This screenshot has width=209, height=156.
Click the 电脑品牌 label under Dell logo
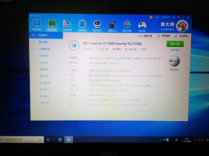pos(174,70)
